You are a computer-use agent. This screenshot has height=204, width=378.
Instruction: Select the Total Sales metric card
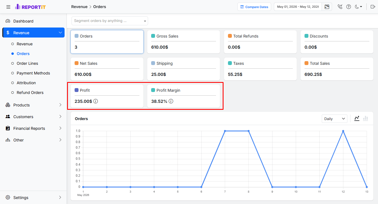(x=337, y=69)
